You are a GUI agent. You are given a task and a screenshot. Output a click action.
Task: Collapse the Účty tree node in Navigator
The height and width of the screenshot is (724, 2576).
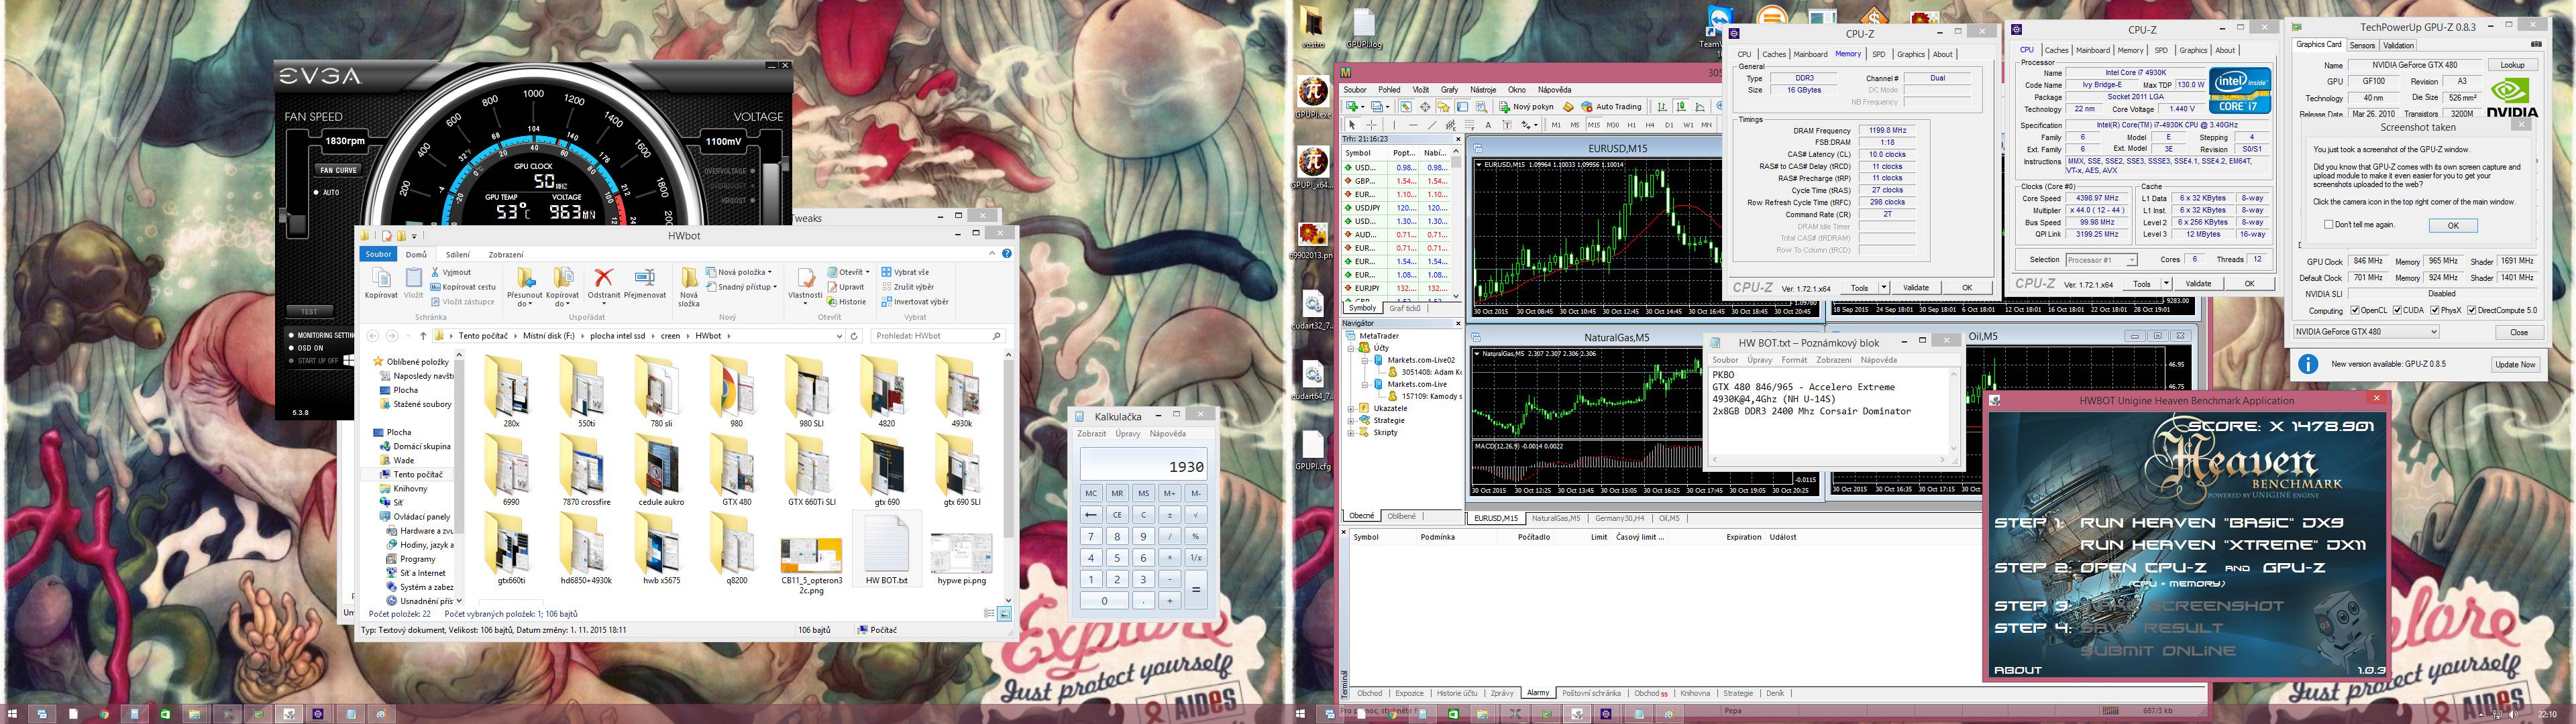tap(1351, 348)
